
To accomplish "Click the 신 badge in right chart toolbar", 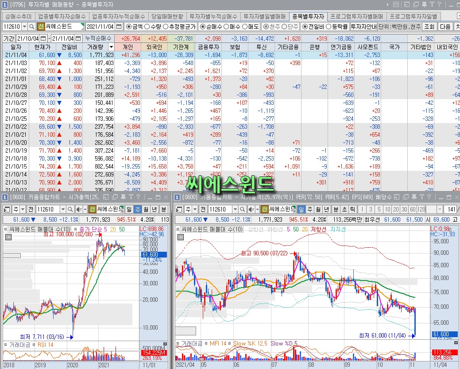I will (265, 209).
